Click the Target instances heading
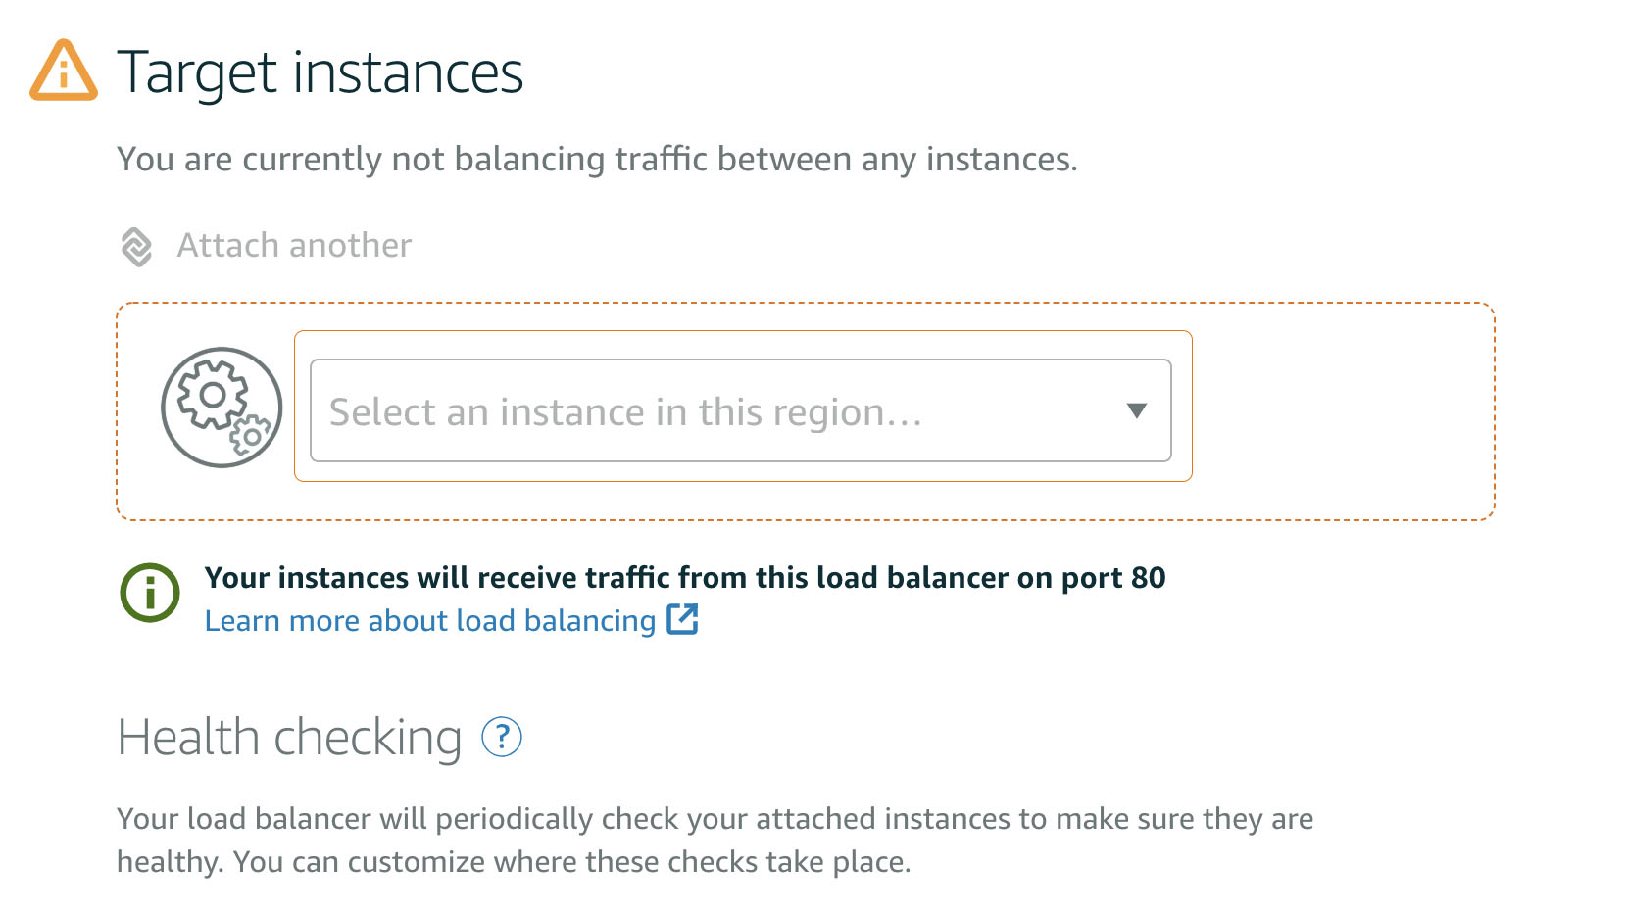This screenshot has width=1627, height=913. (x=320, y=72)
